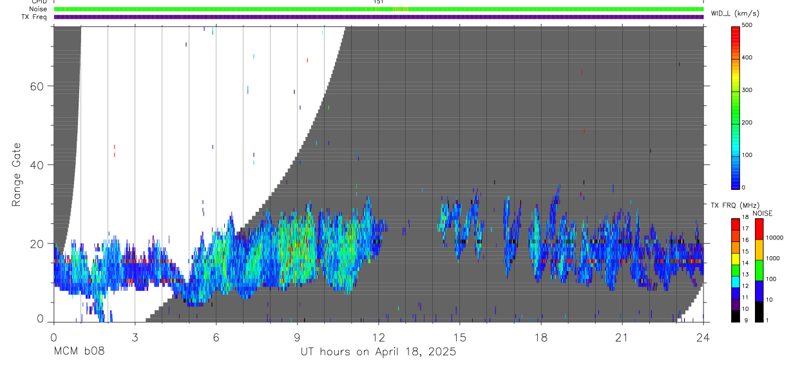Click the '3' hour tick on time axis
The image size is (791, 365).
coord(135,337)
